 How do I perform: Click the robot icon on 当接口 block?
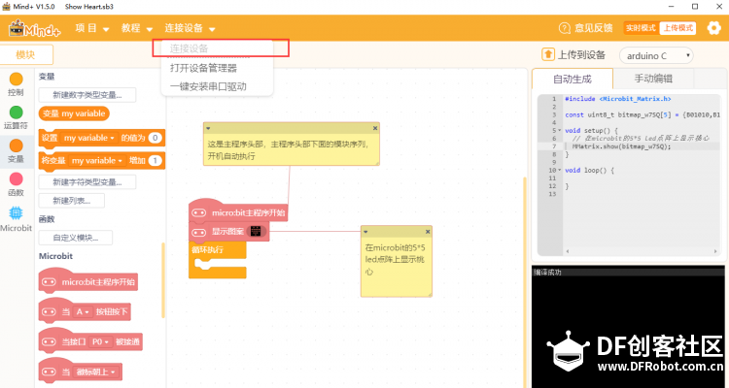49,342
